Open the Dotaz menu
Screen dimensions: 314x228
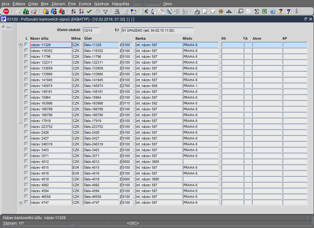click(x=33, y=4)
